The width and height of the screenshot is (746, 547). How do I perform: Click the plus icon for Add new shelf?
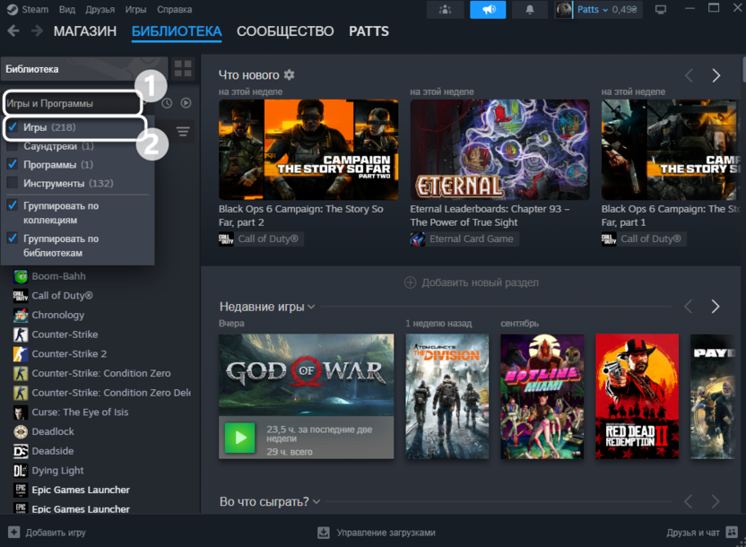pos(410,282)
